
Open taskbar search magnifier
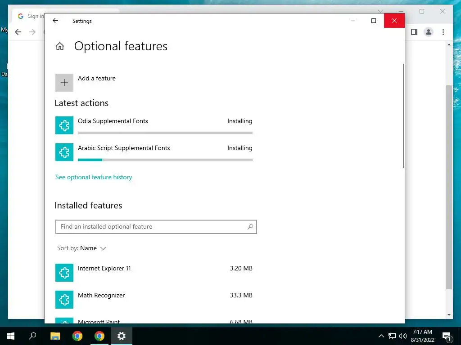tap(32, 336)
